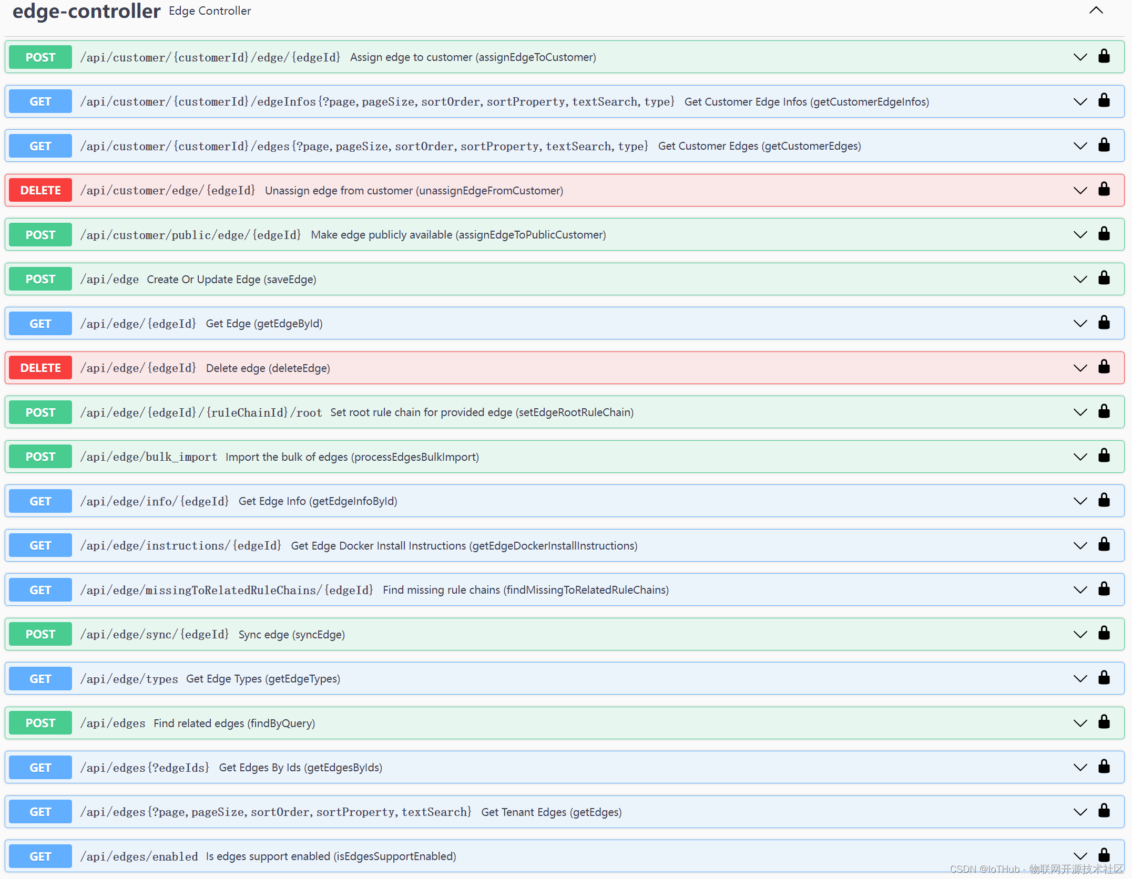The width and height of the screenshot is (1132, 879).
Task: Click the edge-controller heading title
Action: (86, 11)
